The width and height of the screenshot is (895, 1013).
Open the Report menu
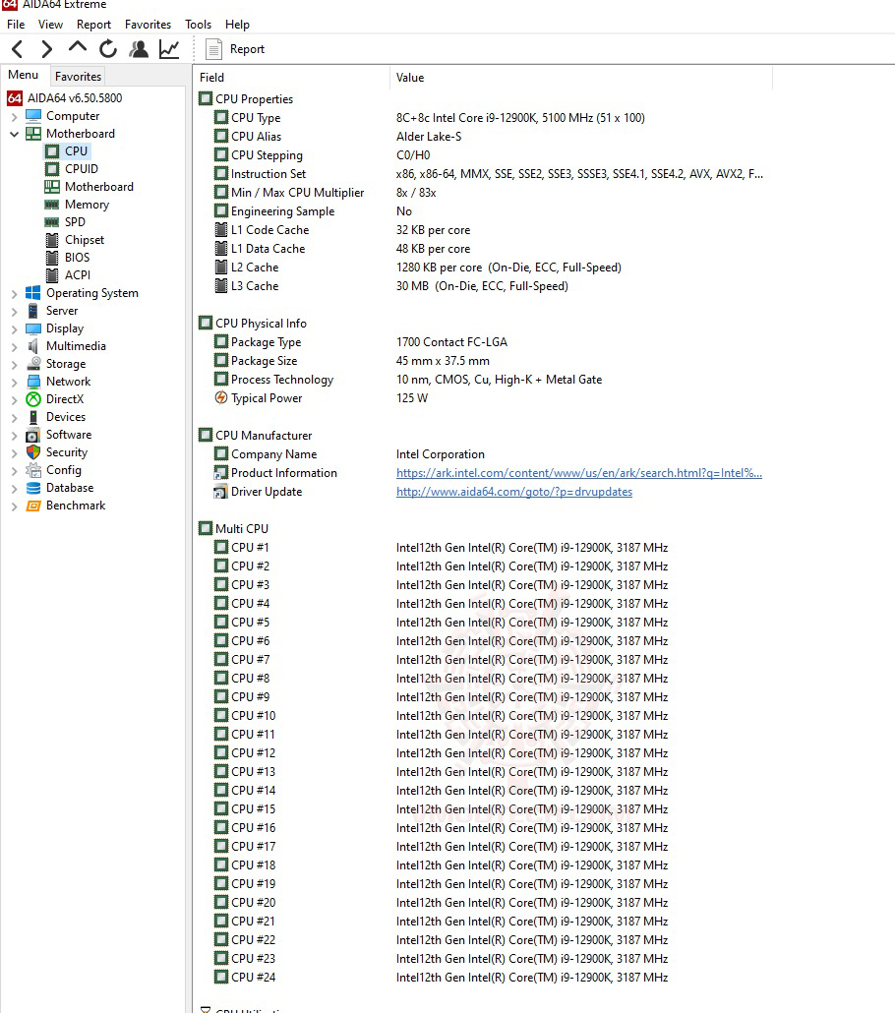pos(93,25)
